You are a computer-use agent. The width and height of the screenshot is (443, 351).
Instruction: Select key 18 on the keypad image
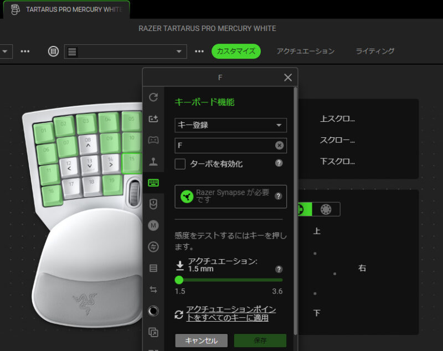pyautogui.click(x=91, y=185)
